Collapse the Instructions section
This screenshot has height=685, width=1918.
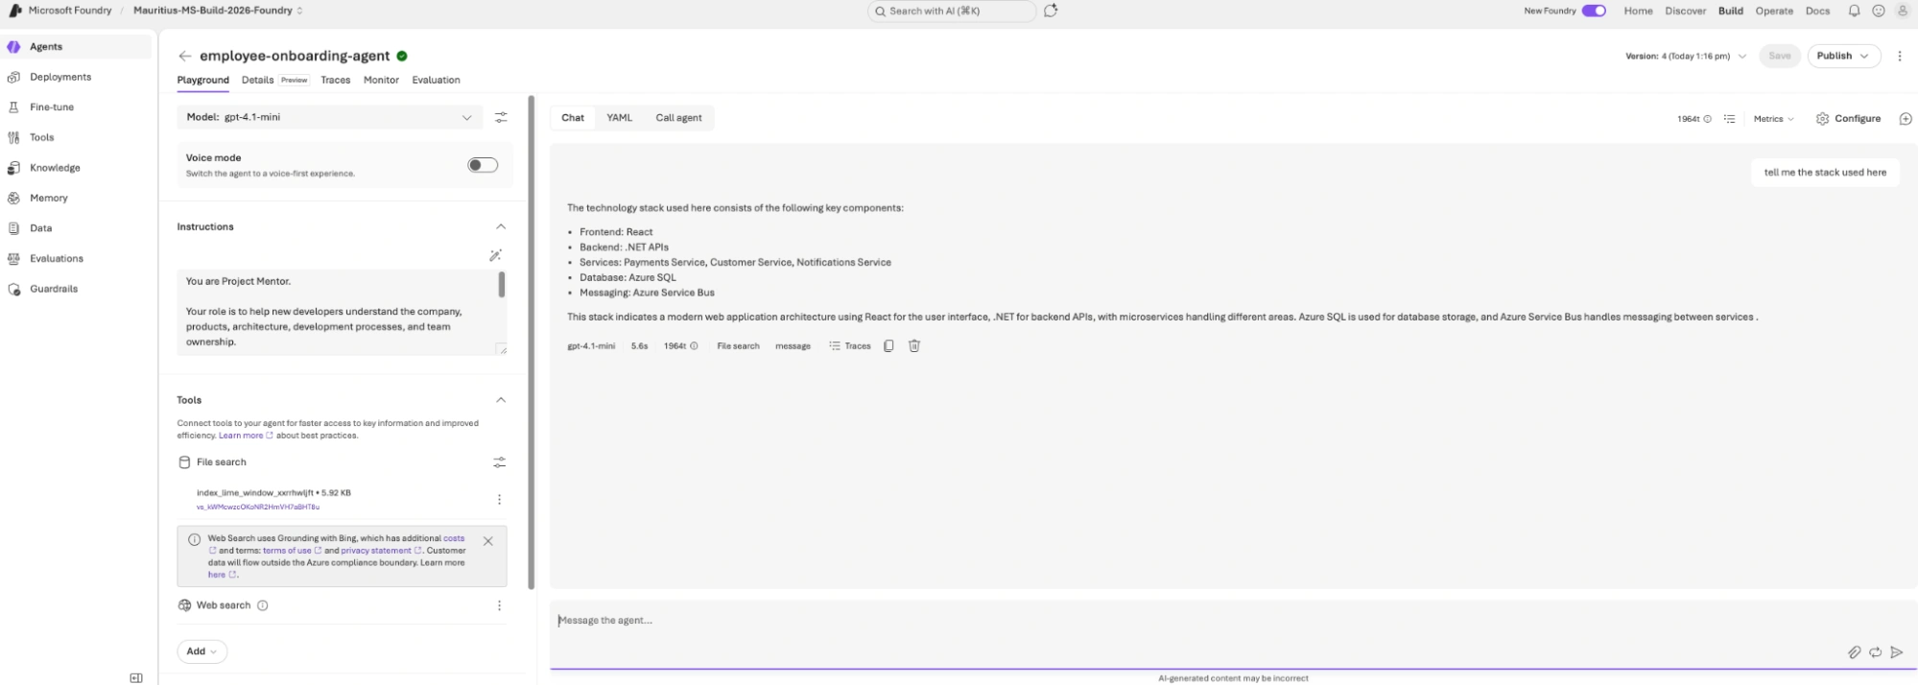[501, 227]
